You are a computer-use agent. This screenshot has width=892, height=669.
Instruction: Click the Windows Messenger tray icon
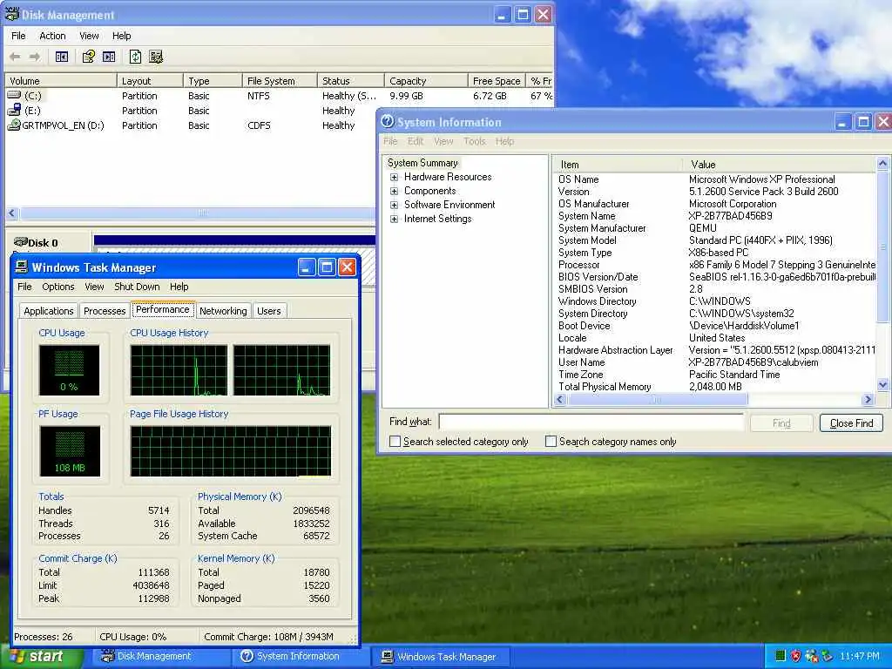click(811, 656)
